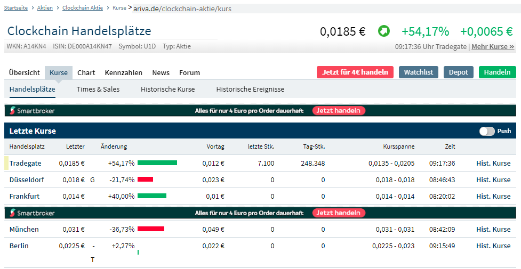521x269 pixels.
Task: Click the Frankfurt change value +40,00%
Action: [121, 196]
